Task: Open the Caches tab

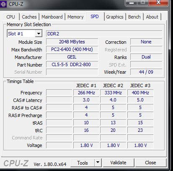Action: (x=29, y=17)
